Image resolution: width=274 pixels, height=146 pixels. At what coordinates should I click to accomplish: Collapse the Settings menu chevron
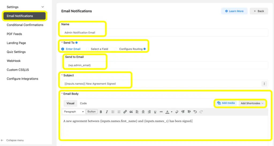[x=43, y=7]
